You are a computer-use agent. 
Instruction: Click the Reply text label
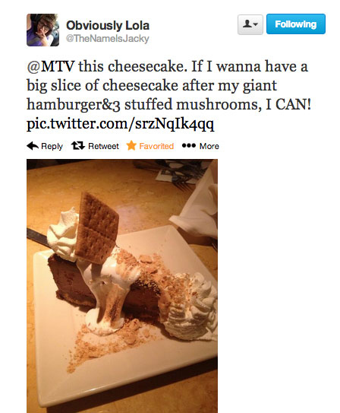click(52, 146)
